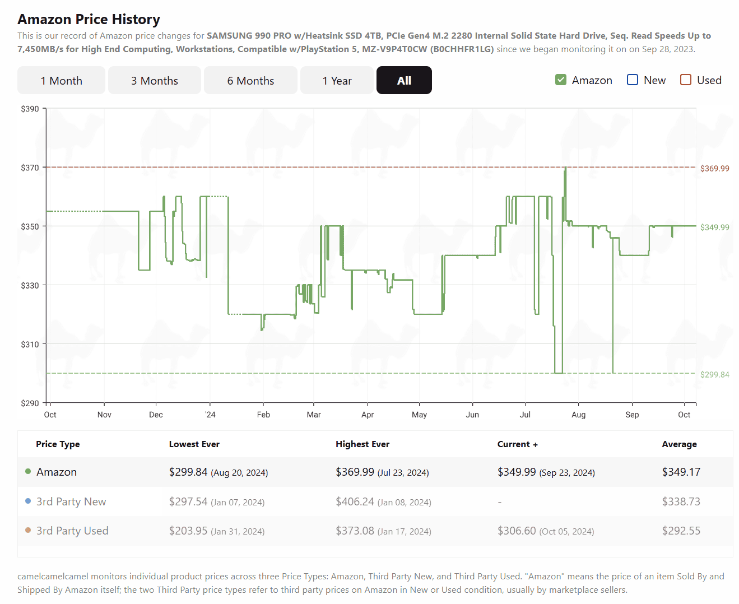
Task: Click Amazon average price $349.17
Action: tap(681, 472)
